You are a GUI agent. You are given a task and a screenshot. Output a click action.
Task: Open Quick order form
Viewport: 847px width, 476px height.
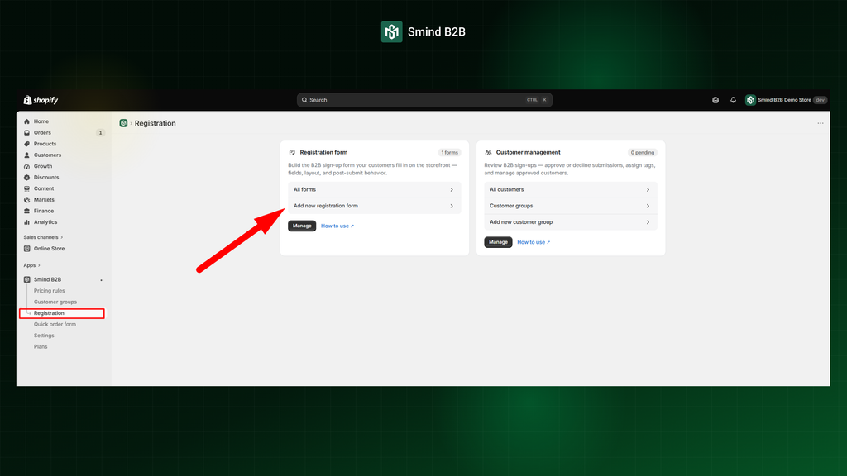tap(55, 324)
